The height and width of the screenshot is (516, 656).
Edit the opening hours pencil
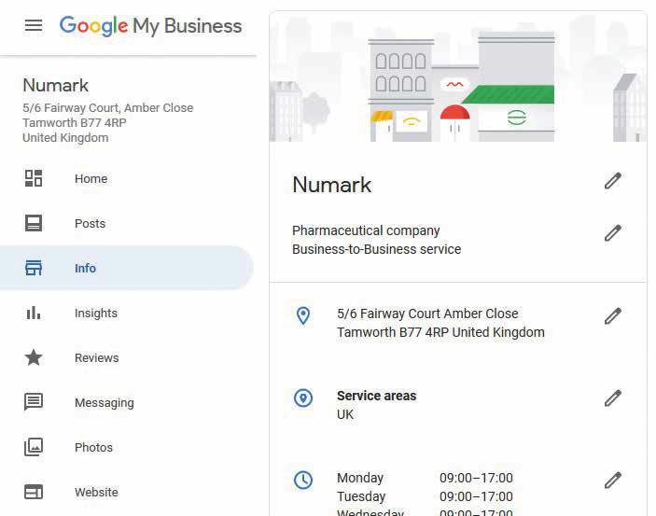click(x=612, y=480)
